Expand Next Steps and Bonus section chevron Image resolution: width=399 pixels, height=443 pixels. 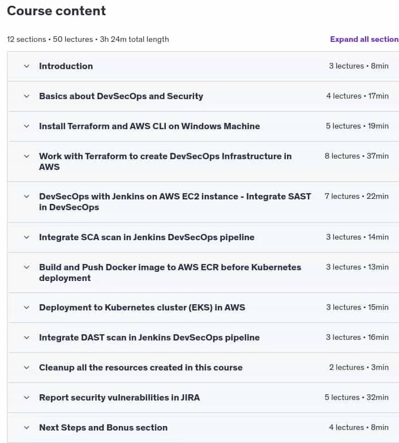(x=27, y=428)
